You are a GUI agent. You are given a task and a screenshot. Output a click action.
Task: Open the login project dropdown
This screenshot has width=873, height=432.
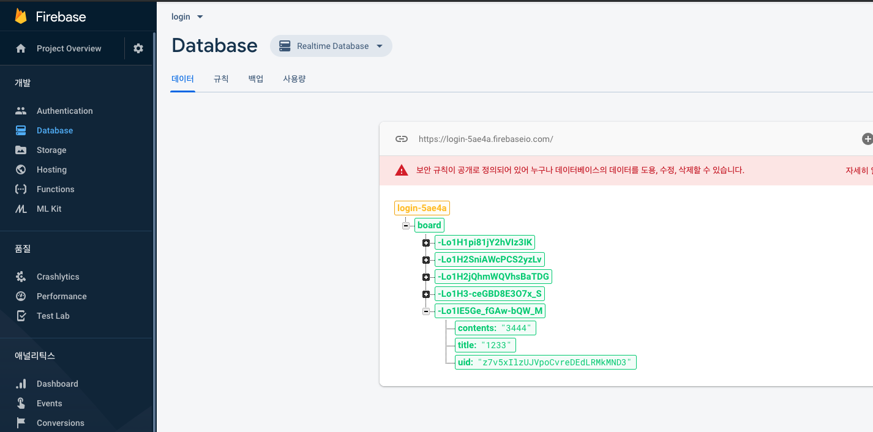187,17
